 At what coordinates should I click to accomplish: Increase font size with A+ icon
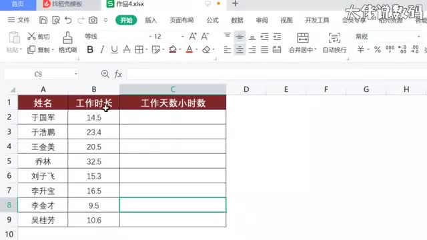click(193, 36)
